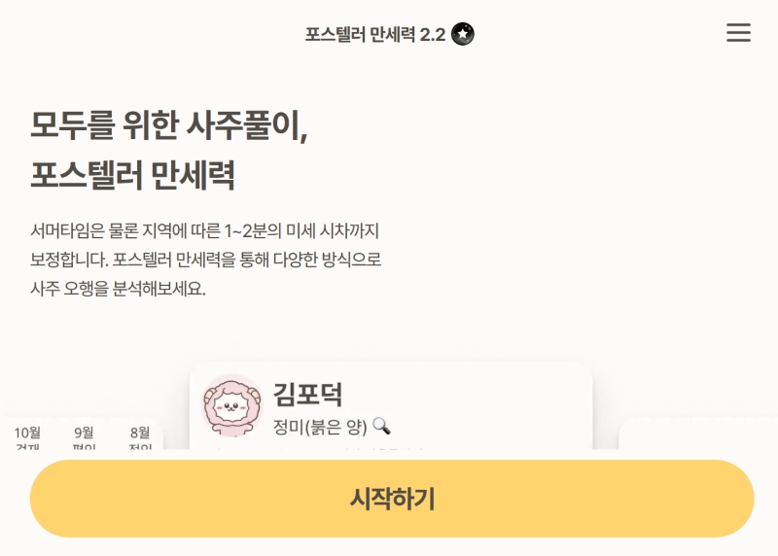Open the monthly card with 10월 9월 8월
The image size is (778, 556).
point(84,434)
